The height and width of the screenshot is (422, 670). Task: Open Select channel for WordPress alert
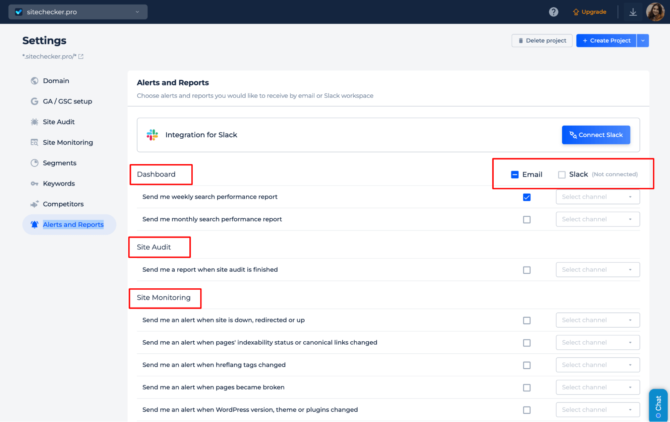point(598,410)
